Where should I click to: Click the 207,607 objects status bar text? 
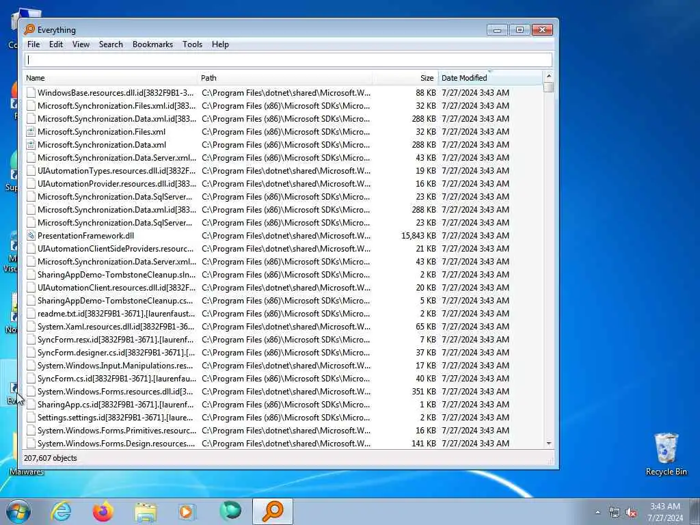[x=51, y=458]
